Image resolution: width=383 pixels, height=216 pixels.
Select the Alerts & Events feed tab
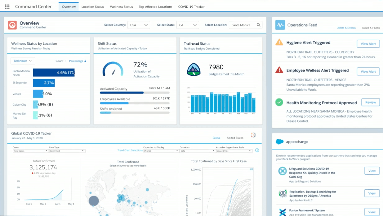coord(346,28)
